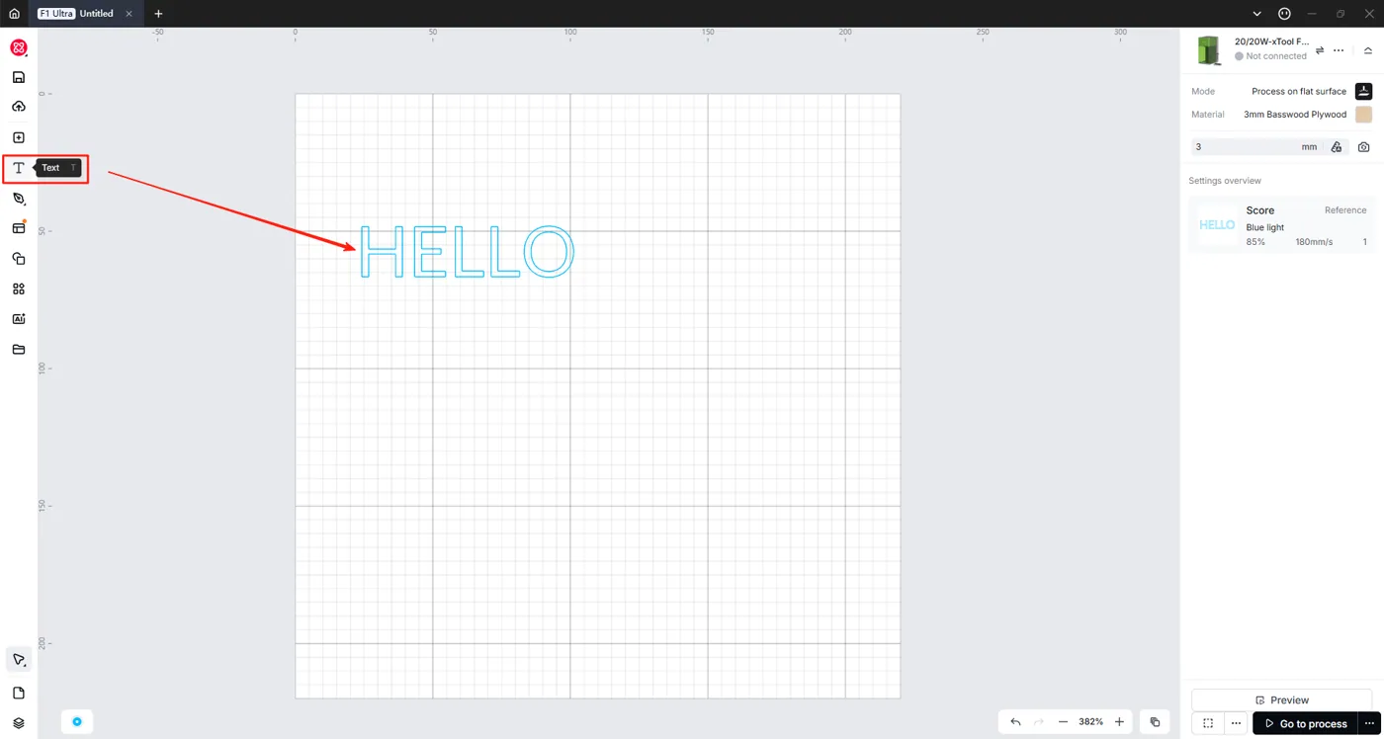Select the pen vector drawing tool

[18, 199]
